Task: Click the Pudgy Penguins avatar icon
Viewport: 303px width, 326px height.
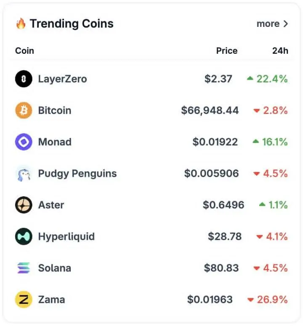Action: pos(24,174)
